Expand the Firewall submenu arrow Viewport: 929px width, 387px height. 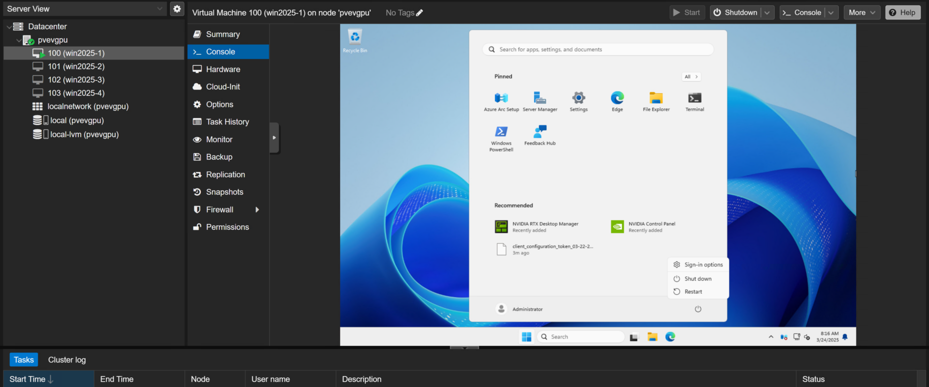(x=257, y=209)
